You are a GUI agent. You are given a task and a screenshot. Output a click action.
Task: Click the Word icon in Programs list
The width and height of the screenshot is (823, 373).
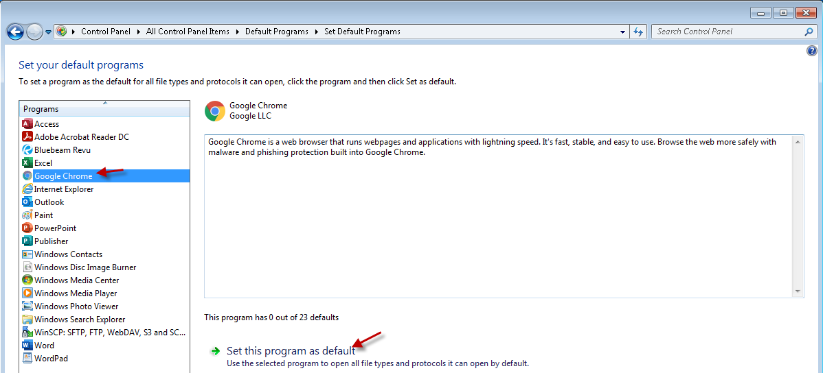[x=27, y=346]
